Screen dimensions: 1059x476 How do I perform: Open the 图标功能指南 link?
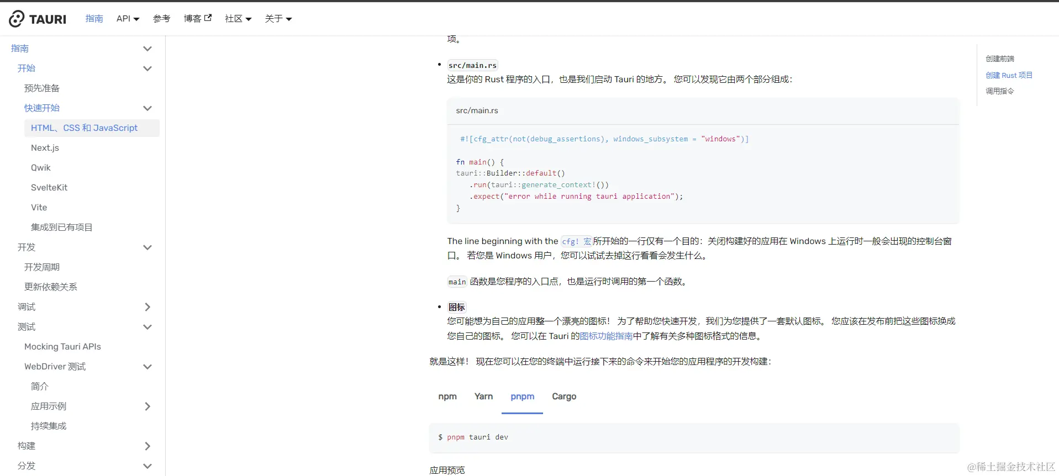pyautogui.click(x=606, y=336)
